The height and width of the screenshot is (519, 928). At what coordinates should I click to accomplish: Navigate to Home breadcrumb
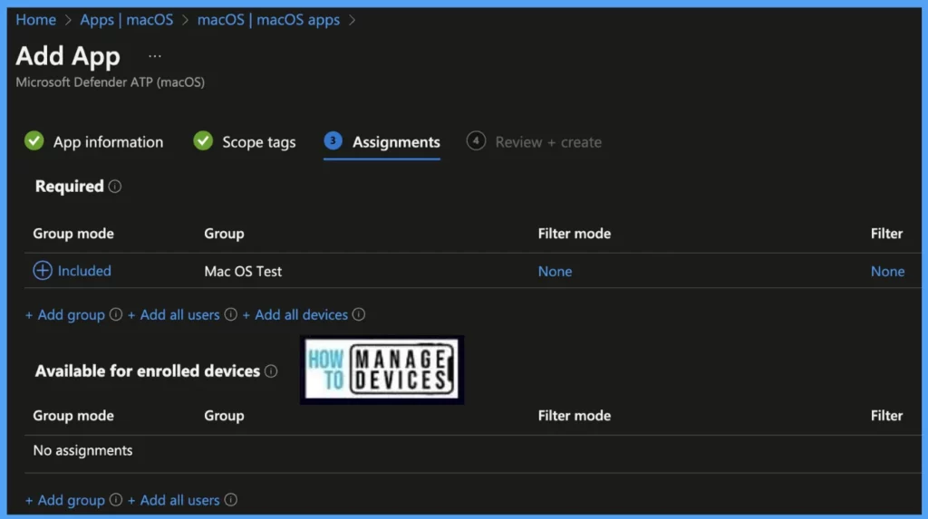pyautogui.click(x=36, y=20)
